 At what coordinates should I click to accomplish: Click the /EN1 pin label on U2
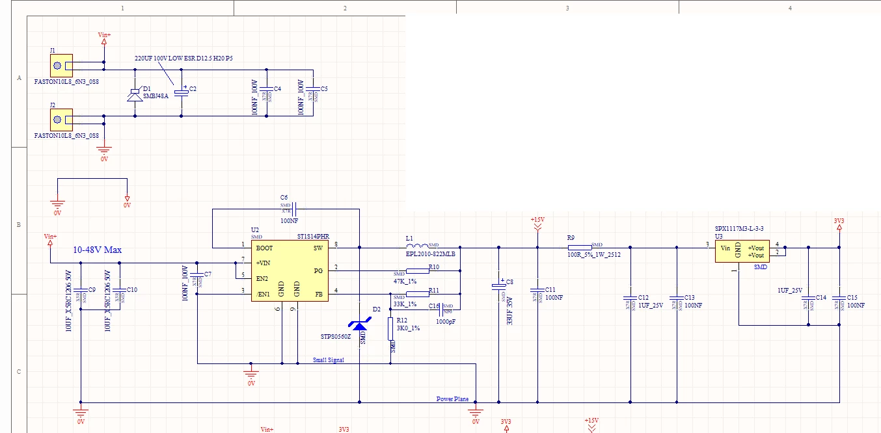[264, 294]
